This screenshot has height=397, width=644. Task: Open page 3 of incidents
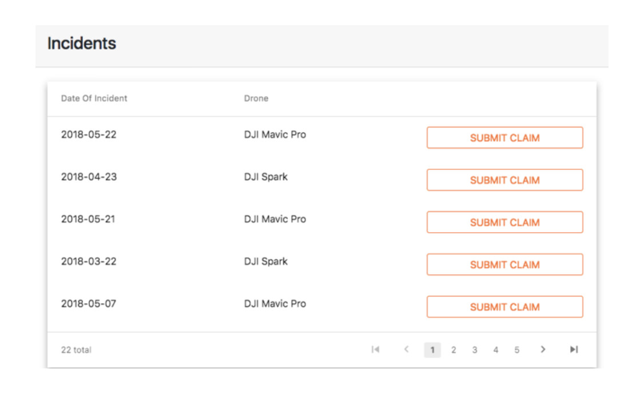click(x=474, y=350)
